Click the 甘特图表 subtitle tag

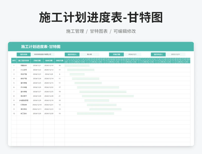pos(99,31)
